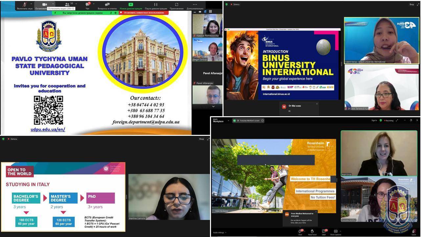The width and height of the screenshot is (421, 237).
Task: Select Nadiya Remezovska video thumbnail
Action: point(207,26)
